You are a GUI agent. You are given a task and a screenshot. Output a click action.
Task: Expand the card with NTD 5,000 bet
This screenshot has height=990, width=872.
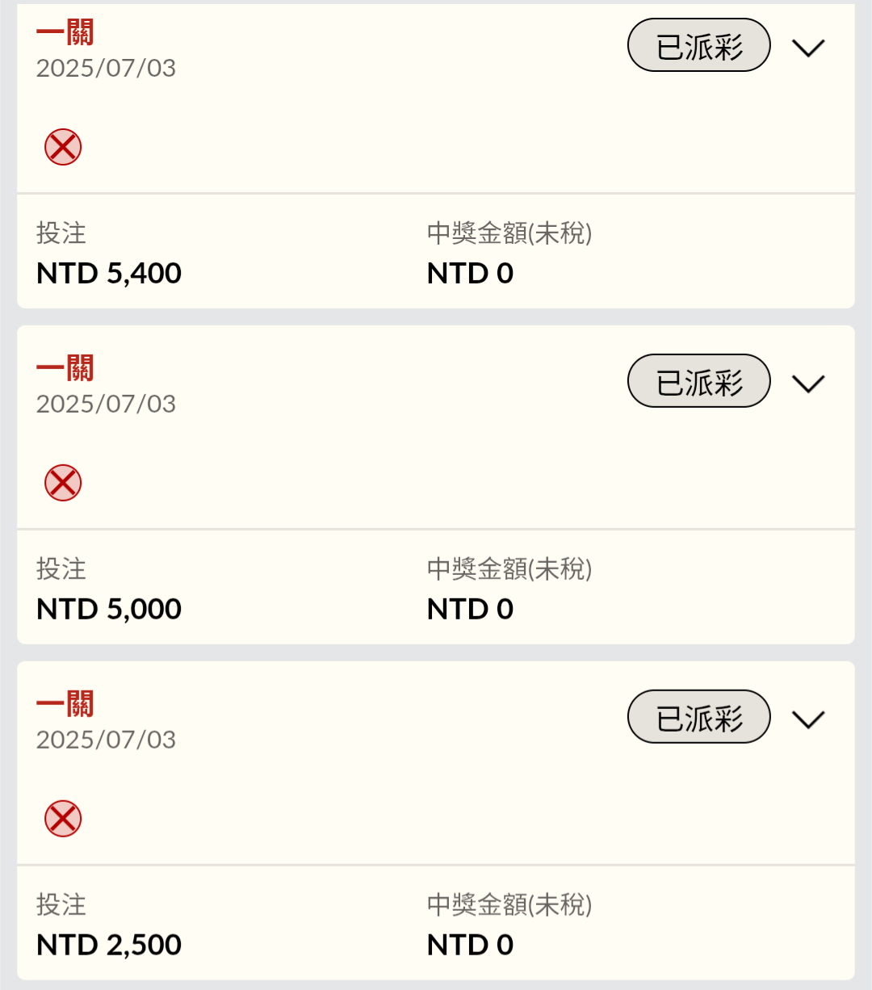(808, 384)
